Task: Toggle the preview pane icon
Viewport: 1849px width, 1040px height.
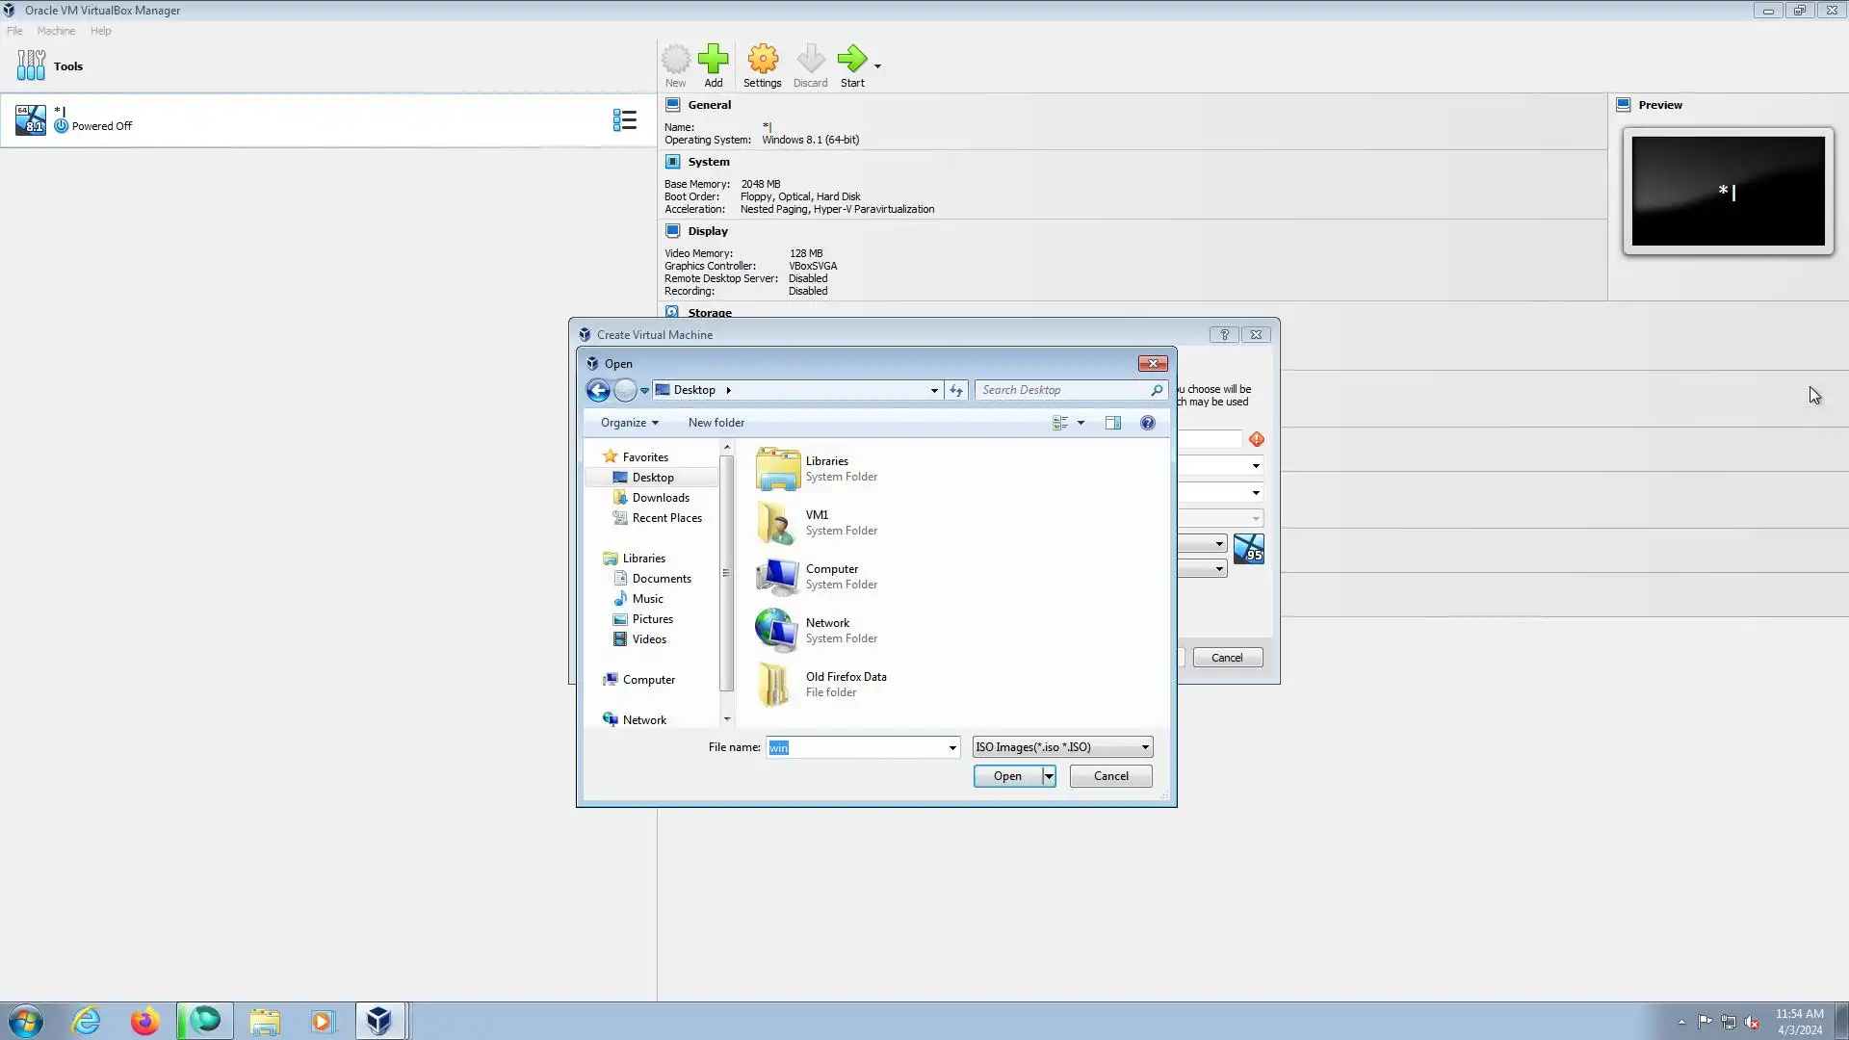Action: point(1113,423)
